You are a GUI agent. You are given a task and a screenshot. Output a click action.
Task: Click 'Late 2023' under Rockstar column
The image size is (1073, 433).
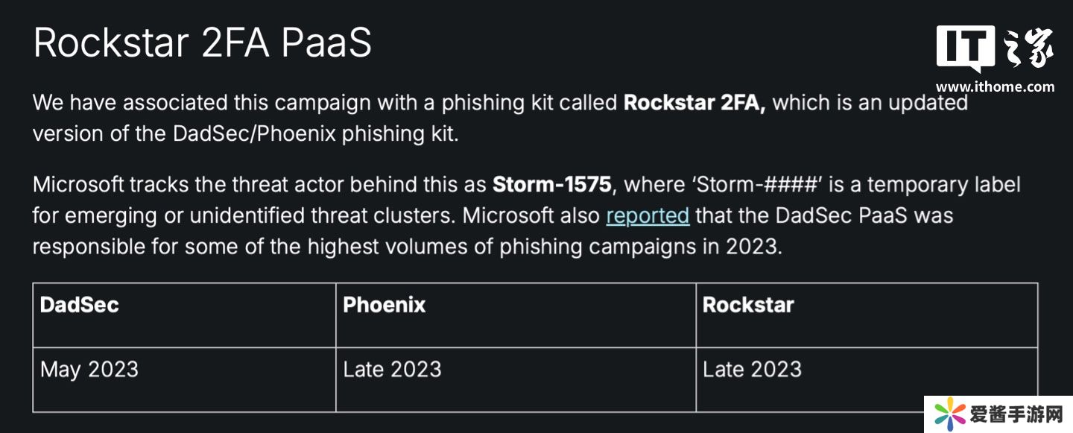tap(752, 369)
